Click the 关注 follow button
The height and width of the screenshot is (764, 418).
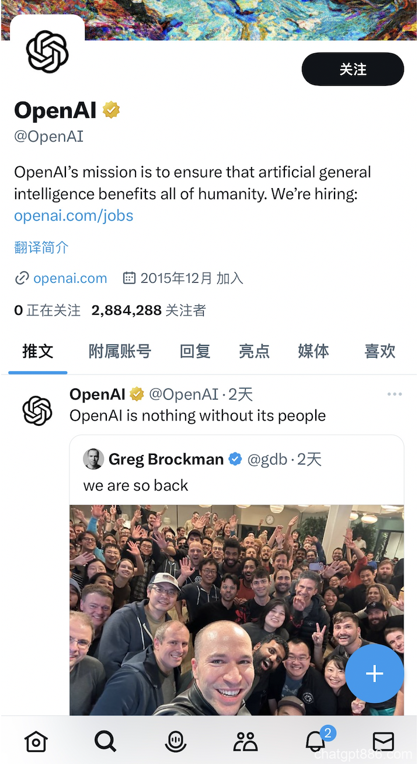click(x=353, y=69)
